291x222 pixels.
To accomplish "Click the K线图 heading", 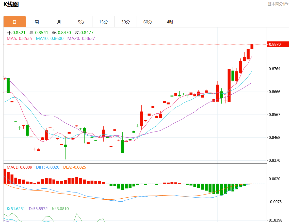I will 11,4.
